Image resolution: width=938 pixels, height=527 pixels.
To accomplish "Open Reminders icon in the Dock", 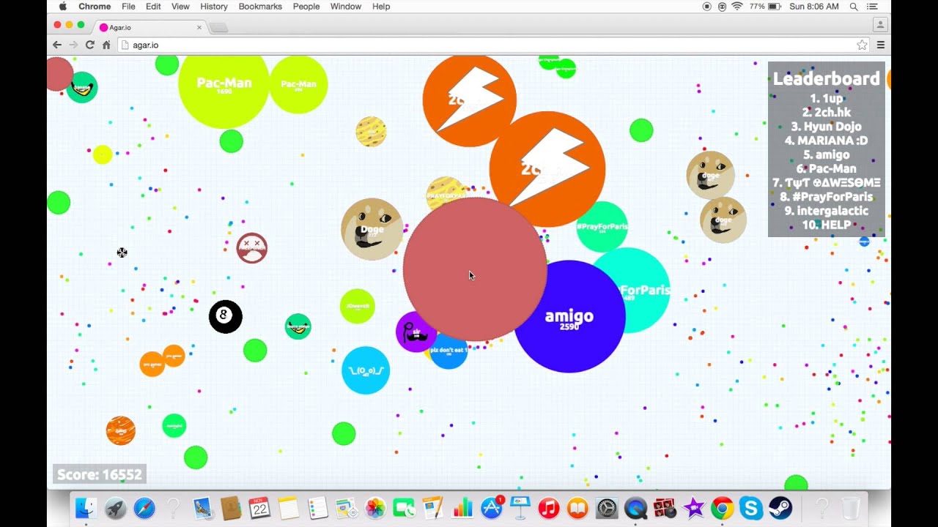I will click(x=317, y=508).
